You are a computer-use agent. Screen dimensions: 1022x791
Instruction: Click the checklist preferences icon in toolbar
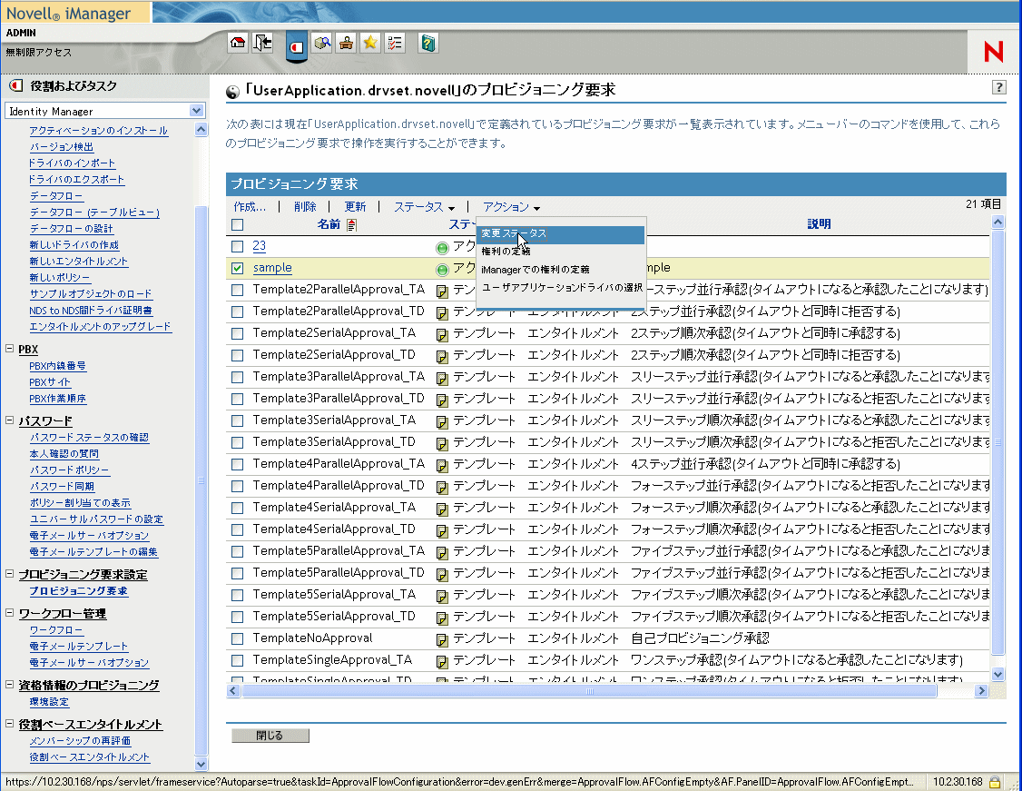(395, 43)
